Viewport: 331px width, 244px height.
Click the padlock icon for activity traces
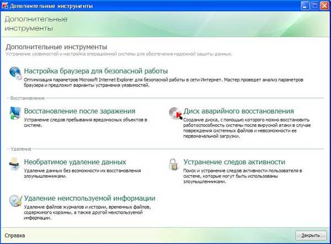174,165
